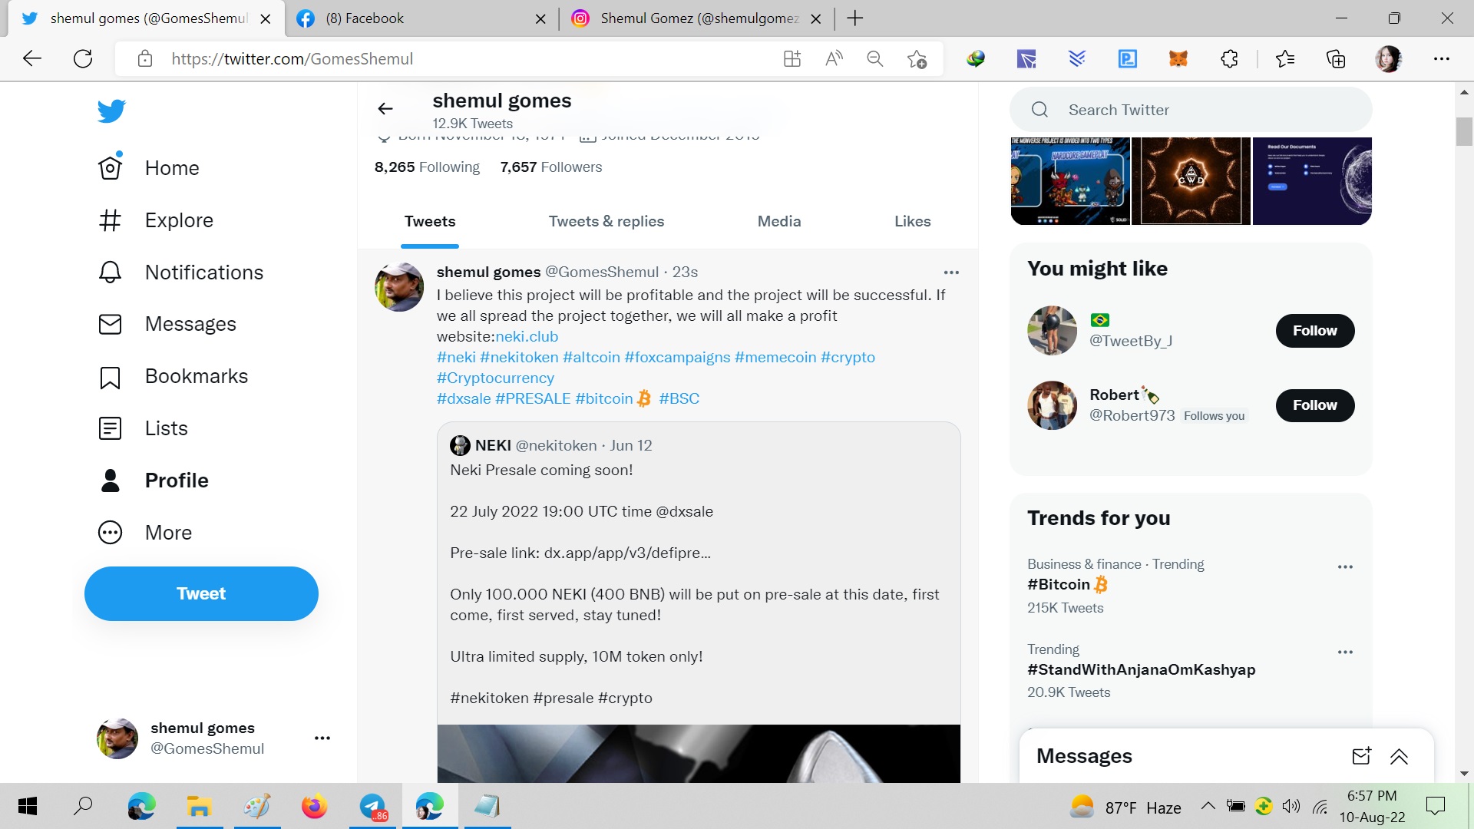Click the Twitter bird logo
Image resolution: width=1474 pixels, height=829 pixels.
tap(111, 111)
